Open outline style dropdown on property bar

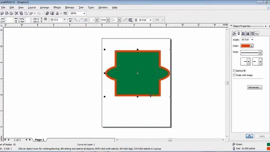108,20
